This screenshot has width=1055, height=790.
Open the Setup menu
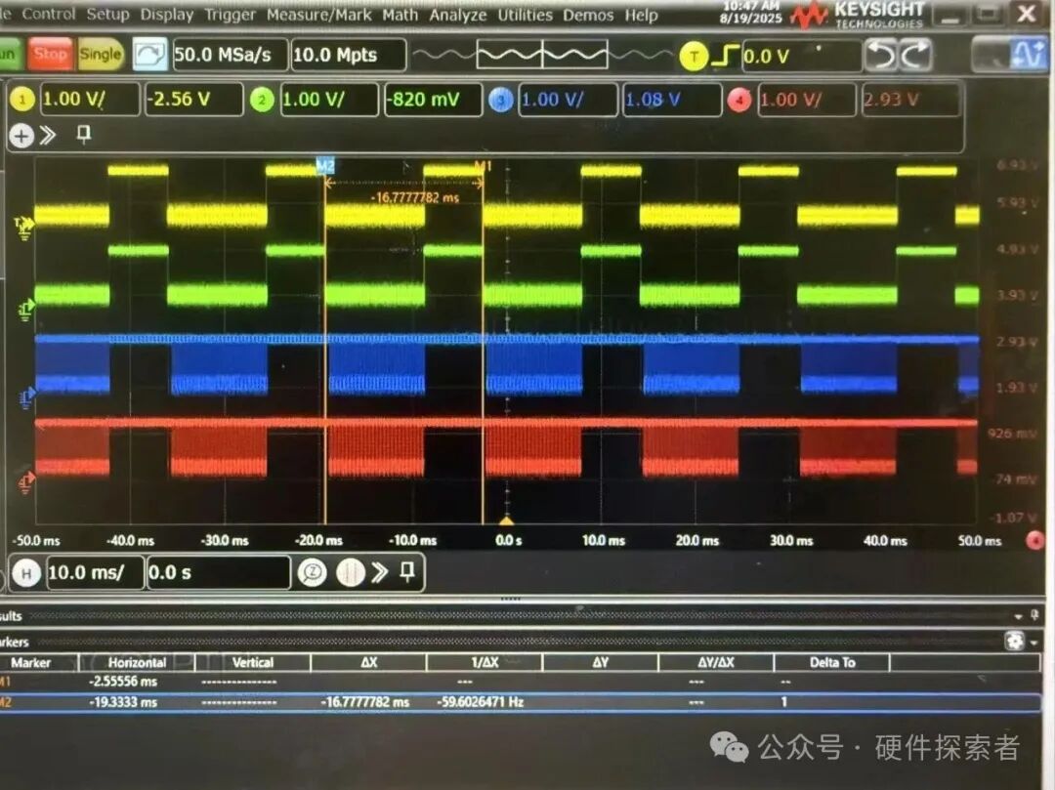tap(107, 14)
